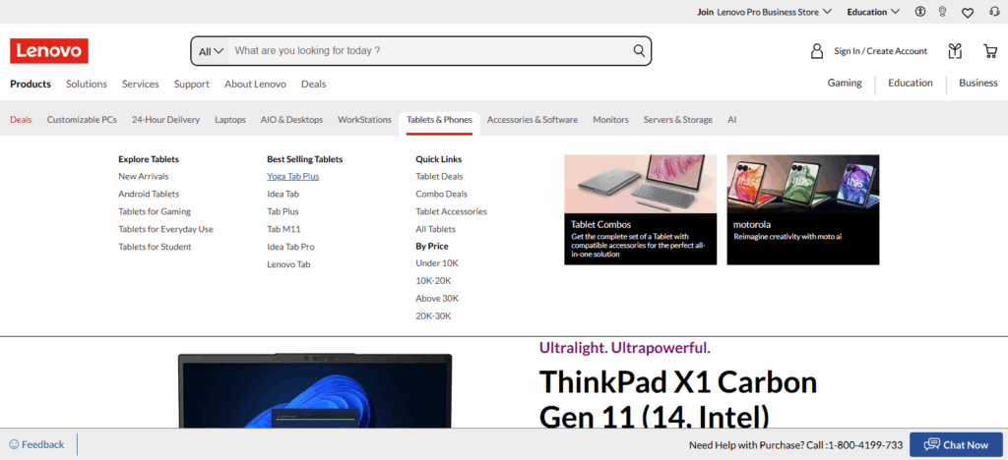Open the Tablet Accessories link
The width and height of the screenshot is (1008, 460).
(x=451, y=211)
